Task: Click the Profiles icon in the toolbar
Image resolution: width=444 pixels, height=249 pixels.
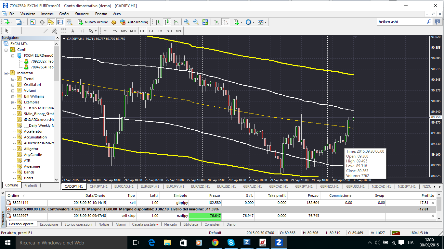Action: pos(18,22)
